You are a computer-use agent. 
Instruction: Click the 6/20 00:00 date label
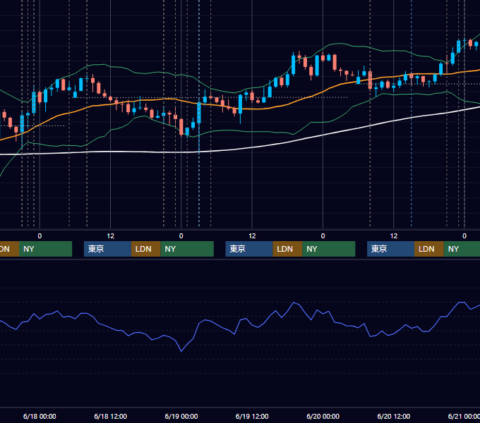(323, 416)
